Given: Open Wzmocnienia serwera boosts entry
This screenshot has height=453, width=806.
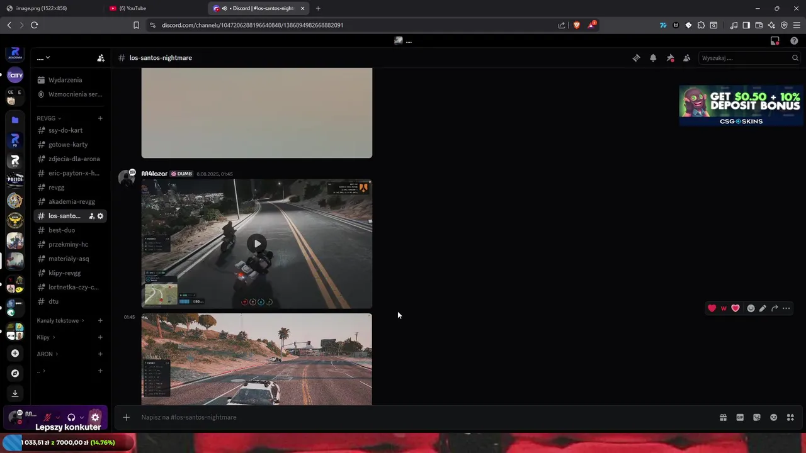Looking at the screenshot, I should pos(69,94).
